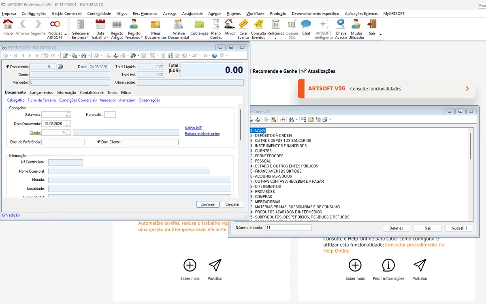Expand the Relatórios dropdown arrow
Screen dimensions: 486x304
275,39
